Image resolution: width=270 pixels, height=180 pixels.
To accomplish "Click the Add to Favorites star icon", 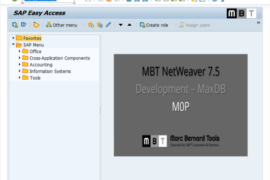I will pos(91,25).
